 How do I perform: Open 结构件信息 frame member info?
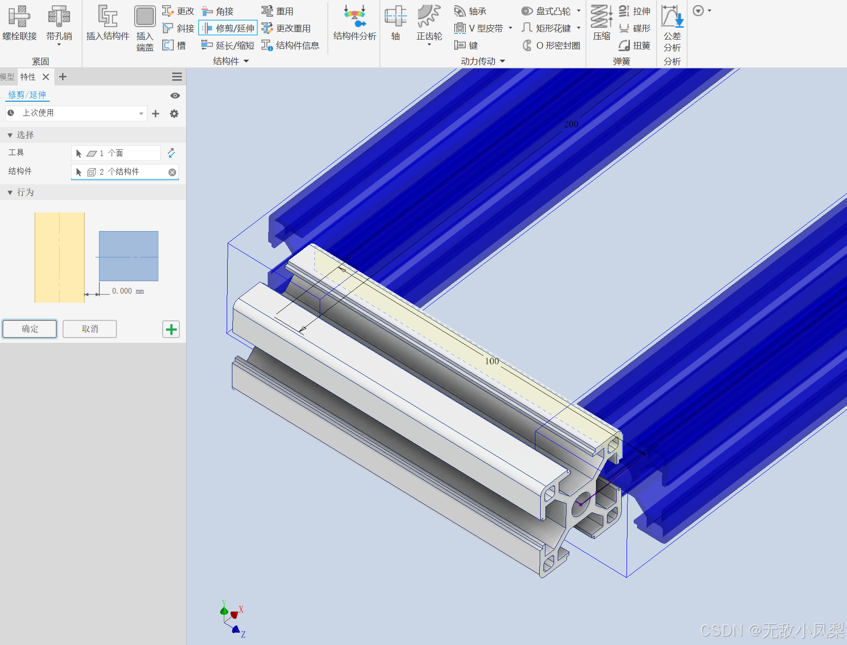290,45
